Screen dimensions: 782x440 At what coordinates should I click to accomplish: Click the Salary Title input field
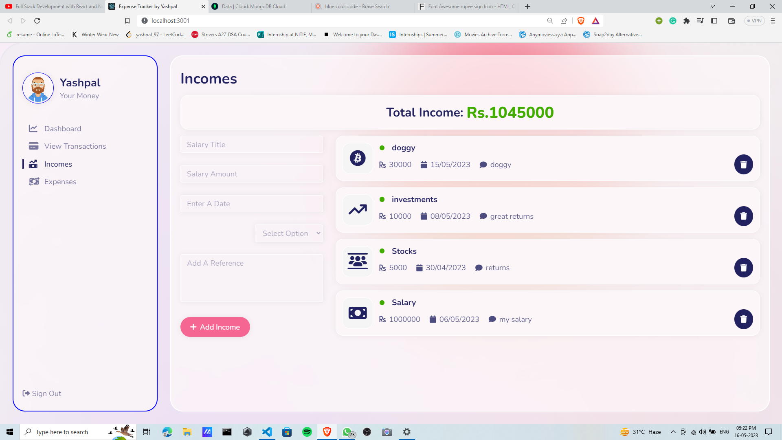coord(251,144)
